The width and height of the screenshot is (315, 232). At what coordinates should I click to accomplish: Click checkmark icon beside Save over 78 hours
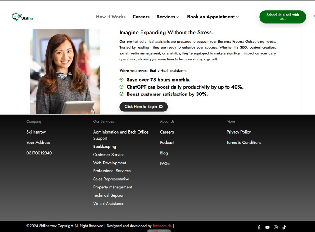pyautogui.click(x=121, y=79)
